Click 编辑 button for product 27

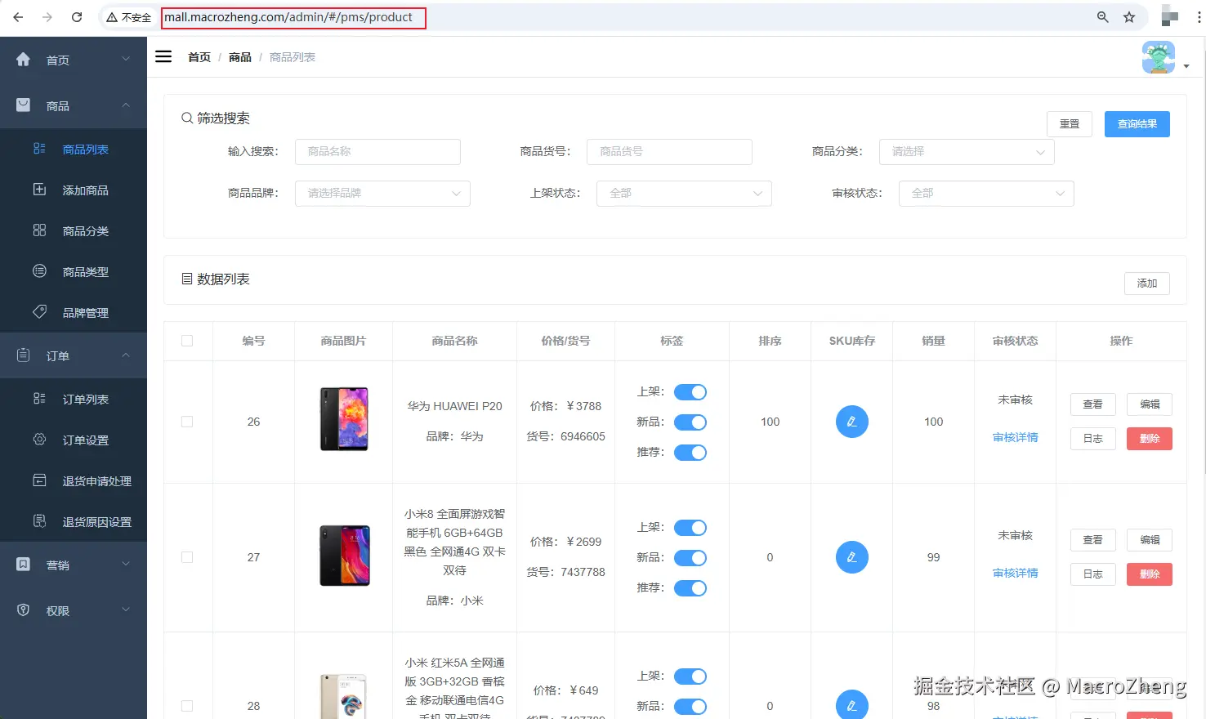point(1150,540)
